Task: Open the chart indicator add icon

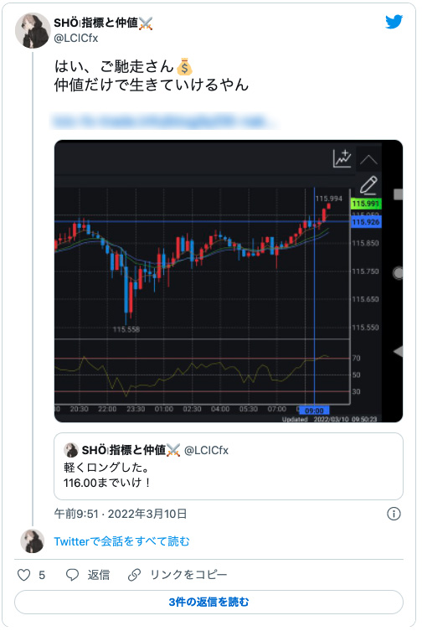Action: click(x=342, y=158)
